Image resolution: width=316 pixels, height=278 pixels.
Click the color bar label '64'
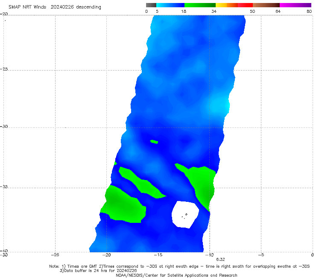point(278,12)
